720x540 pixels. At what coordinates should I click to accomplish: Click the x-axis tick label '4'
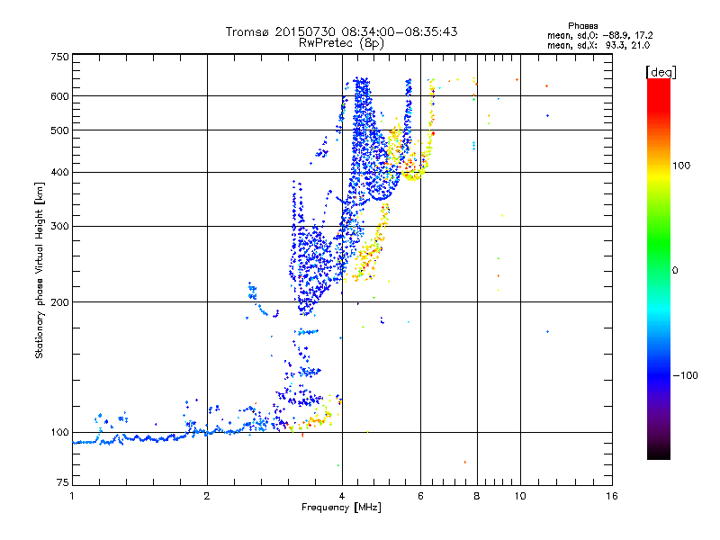tap(342, 496)
